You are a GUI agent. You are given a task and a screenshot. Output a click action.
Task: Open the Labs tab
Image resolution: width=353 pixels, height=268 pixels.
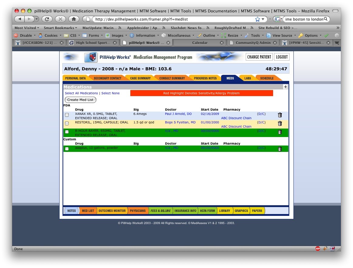coord(248,78)
